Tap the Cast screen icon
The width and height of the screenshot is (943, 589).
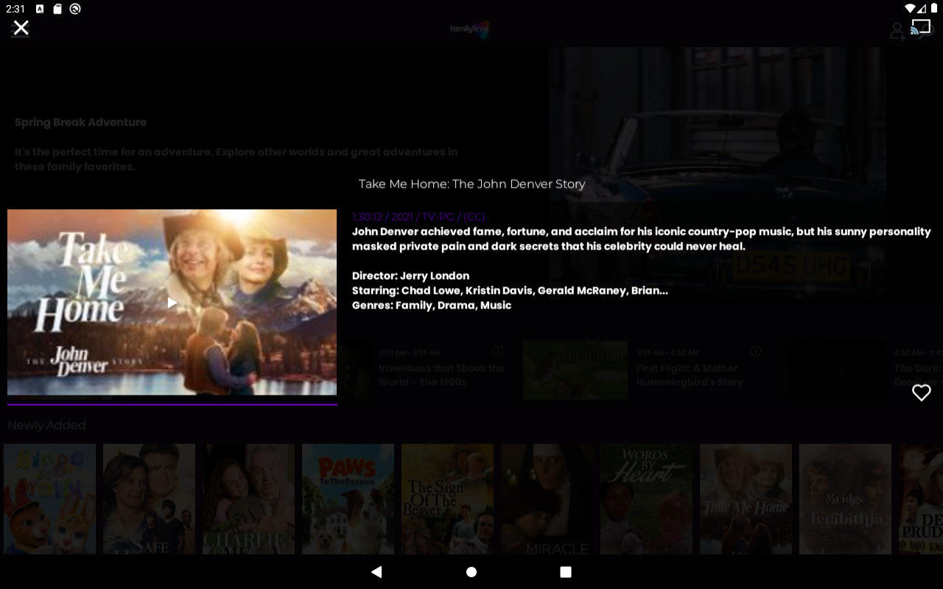920,27
